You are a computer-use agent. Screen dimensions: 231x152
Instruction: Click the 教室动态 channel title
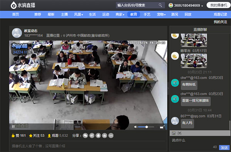point(31,31)
